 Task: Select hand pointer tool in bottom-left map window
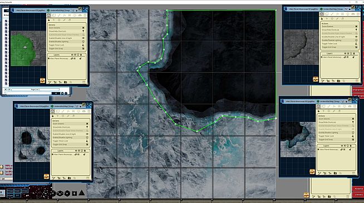click(53, 116)
